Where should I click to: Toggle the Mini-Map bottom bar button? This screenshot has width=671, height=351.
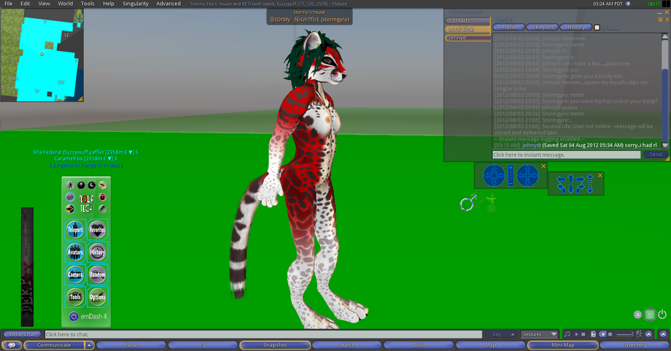coord(562,345)
